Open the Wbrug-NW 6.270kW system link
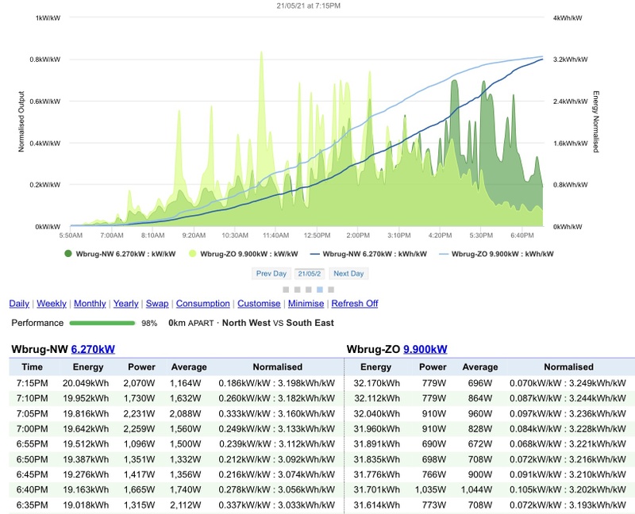The image size is (635, 514). coord(93,349)
